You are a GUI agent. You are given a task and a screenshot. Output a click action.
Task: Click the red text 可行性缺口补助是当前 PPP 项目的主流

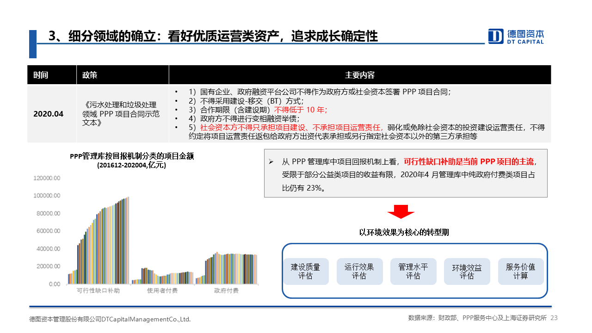point(469,162)
